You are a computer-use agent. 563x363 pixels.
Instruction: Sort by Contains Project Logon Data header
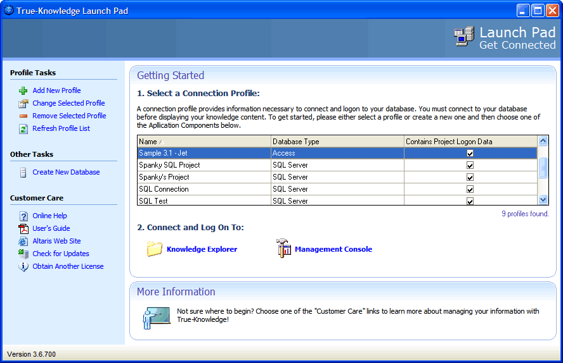[470, 142]
